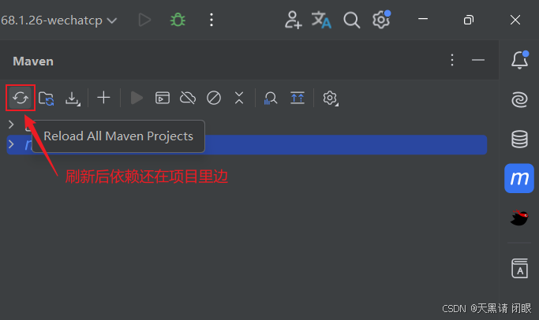Open Maven panel options menu
The image size is (539, 320).
[452, 60]
